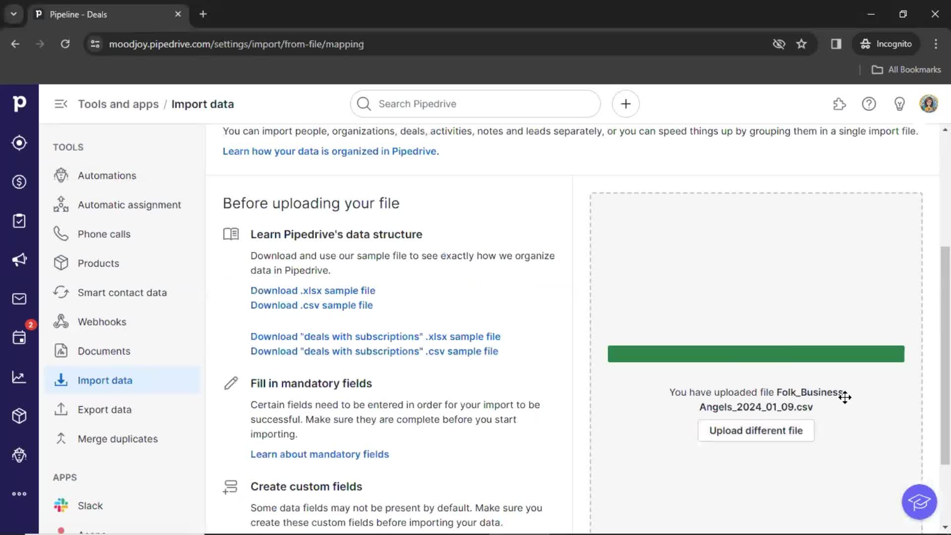Open Campaigns megaphone icon in left rail
The width and height of the screenshot is (951, 535).
coord(19,260)
